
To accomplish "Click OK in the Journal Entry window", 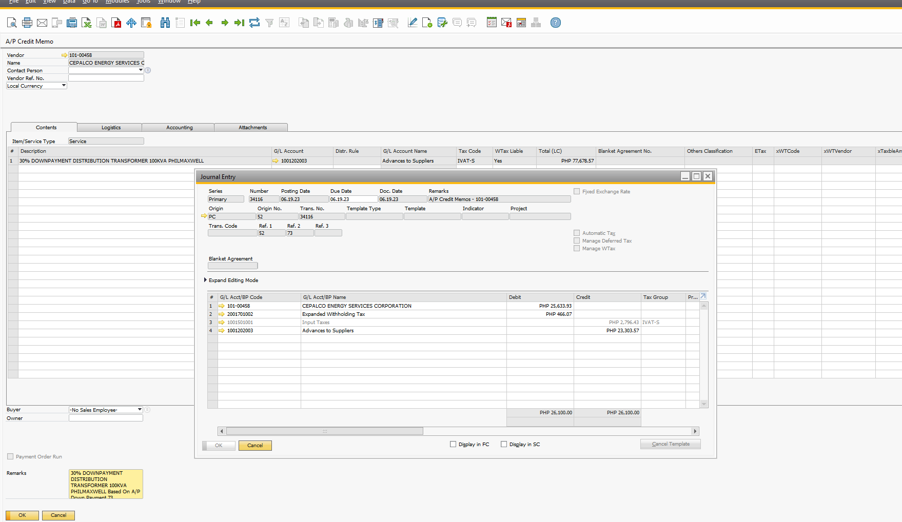I will 219,445.
